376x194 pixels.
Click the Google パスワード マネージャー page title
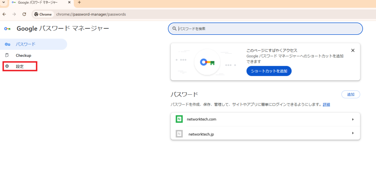tap(63, 29)
